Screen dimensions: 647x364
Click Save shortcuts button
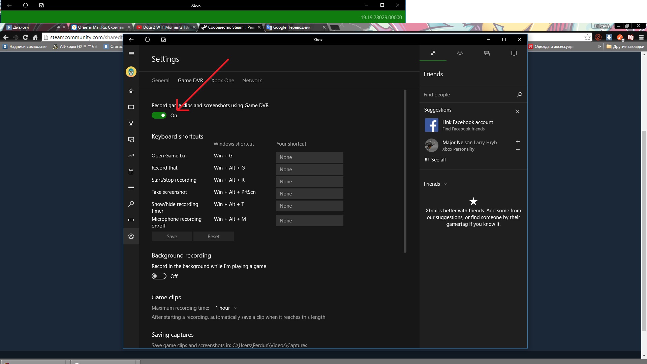tap(172, 237)
